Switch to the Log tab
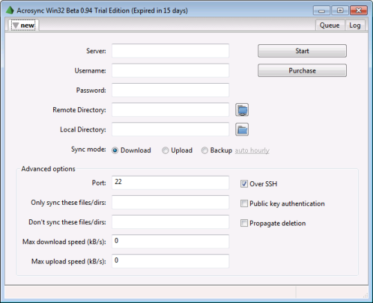The width and height of the screenshot is (373, 303). click(354, 25)
